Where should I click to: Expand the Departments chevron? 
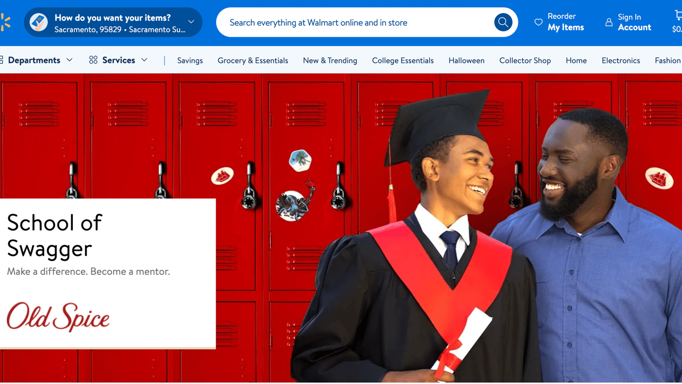pyautogui.click(x=69, y=60)
